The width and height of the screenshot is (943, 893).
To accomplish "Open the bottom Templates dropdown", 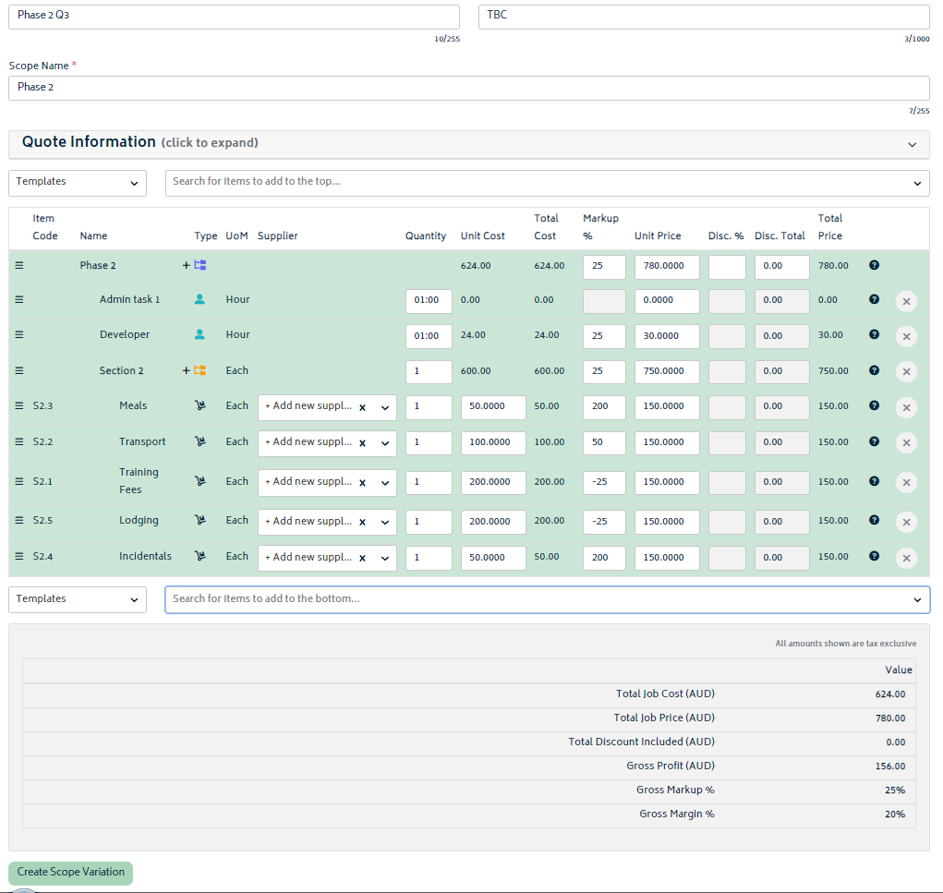I will point(78,600).
